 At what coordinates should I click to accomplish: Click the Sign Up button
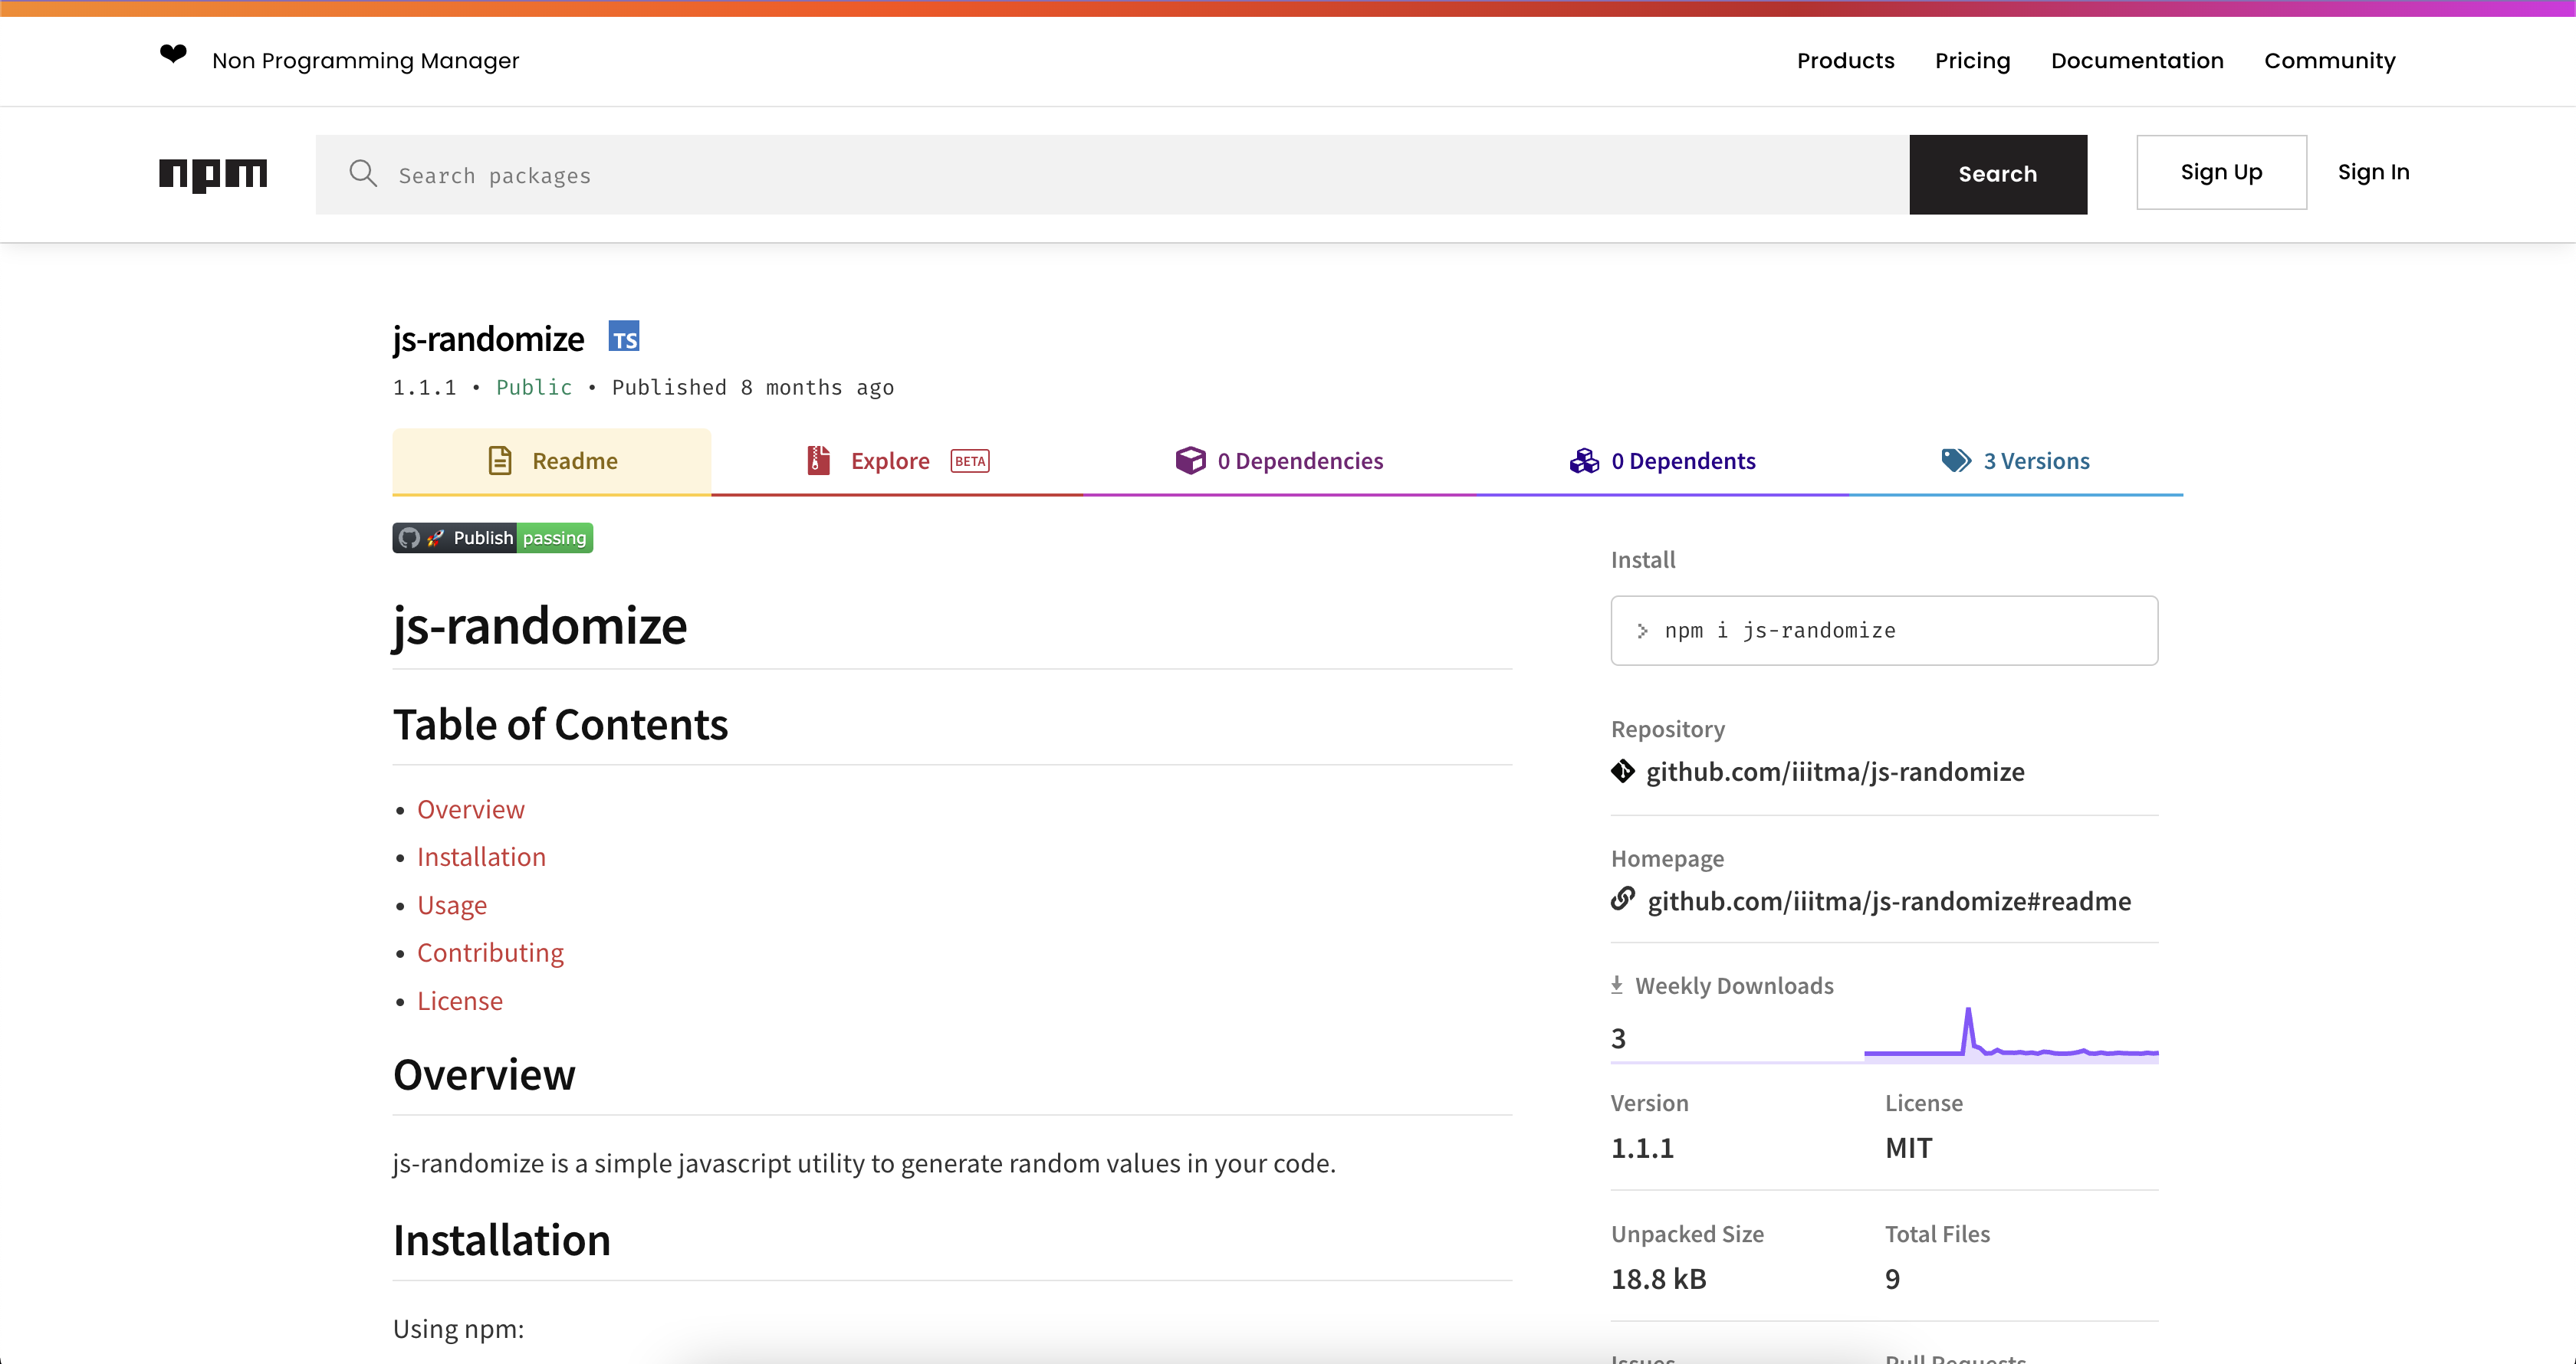pyautogui.click(x=2221, y=172)
